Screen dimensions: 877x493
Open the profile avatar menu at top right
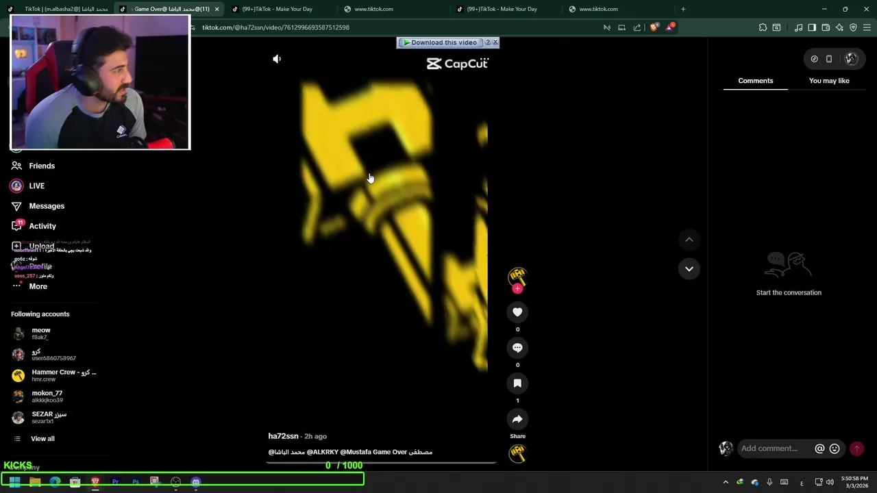[851, 59]
